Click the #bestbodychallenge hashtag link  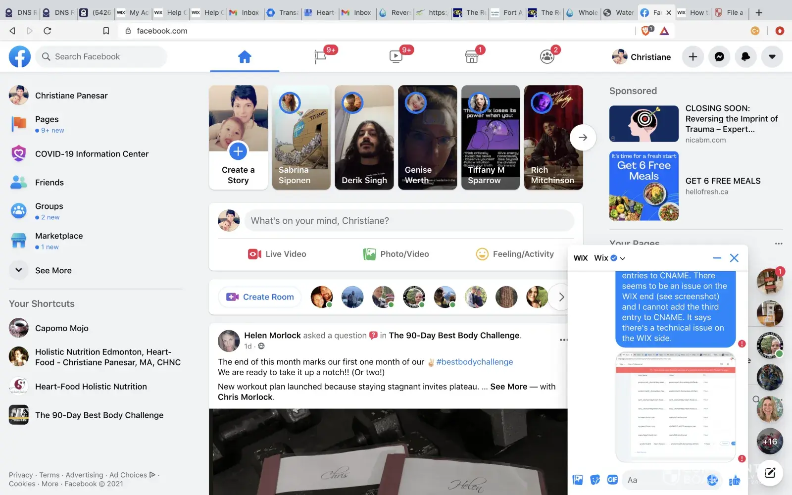point(474,362)
